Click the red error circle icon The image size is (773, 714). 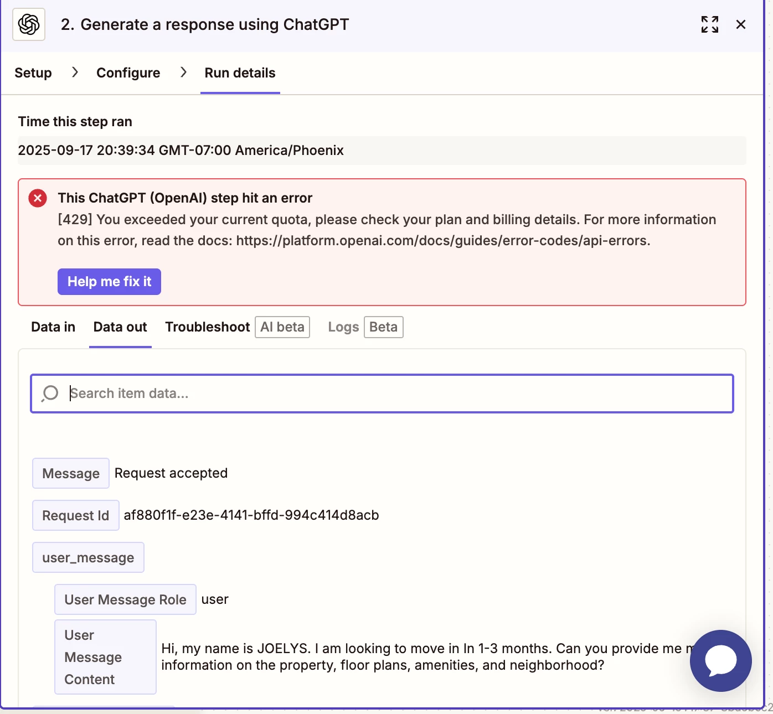pyautogui.click(x=38, y=198)
